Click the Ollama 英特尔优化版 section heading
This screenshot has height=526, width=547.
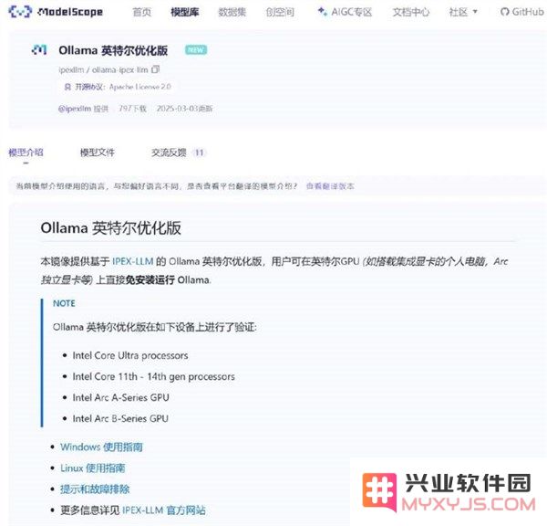(111, 228)
